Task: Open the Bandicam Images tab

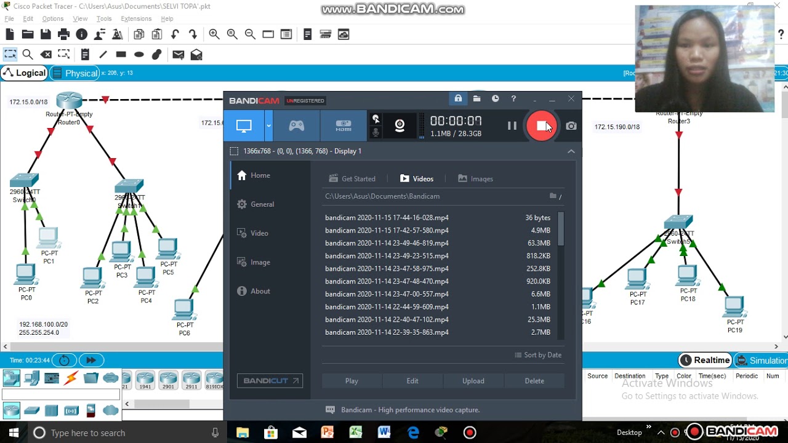Action: (475, 178)
